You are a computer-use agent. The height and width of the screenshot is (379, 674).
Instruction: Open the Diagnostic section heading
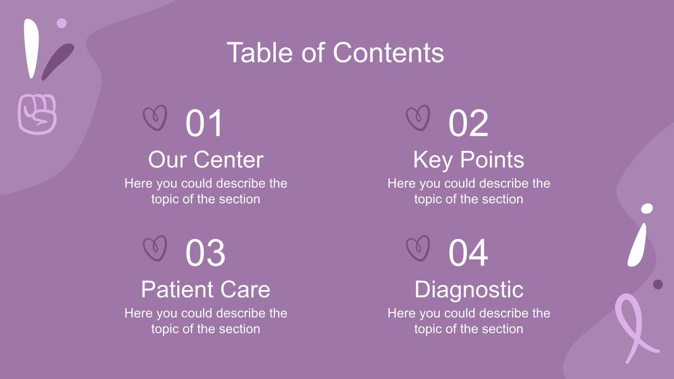point(469,289)
